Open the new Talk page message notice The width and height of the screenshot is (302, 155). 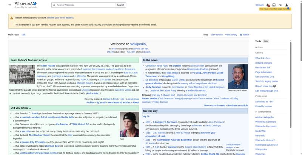pos(275,9)
